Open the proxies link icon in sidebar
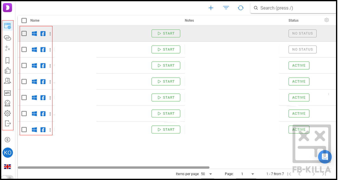This screenshot has height=180, width=341. pos(7,38)
